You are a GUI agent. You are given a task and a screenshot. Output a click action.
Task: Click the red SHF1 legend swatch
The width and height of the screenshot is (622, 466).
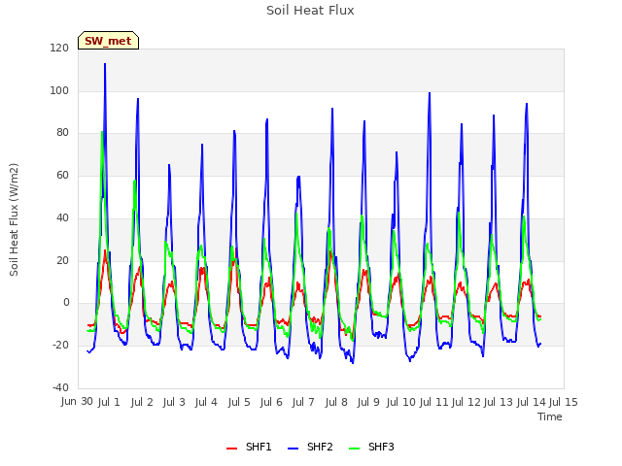(x=231, y=449)
